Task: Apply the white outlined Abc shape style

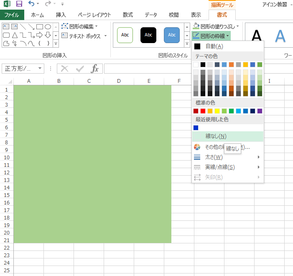Action: (125, 35)
